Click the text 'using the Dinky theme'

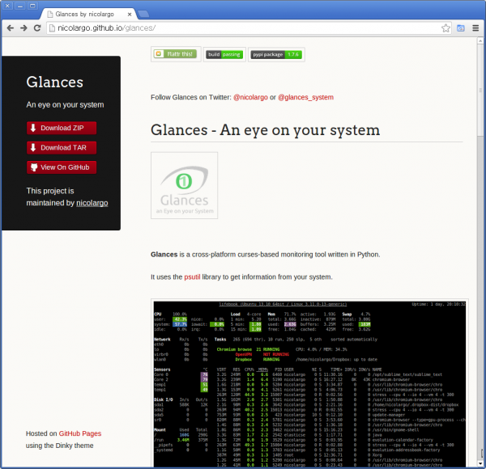click(x=59, y=446)
